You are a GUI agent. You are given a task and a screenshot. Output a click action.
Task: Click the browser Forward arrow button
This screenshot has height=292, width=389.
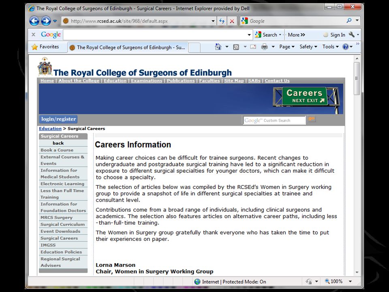[x=46, y=21]
